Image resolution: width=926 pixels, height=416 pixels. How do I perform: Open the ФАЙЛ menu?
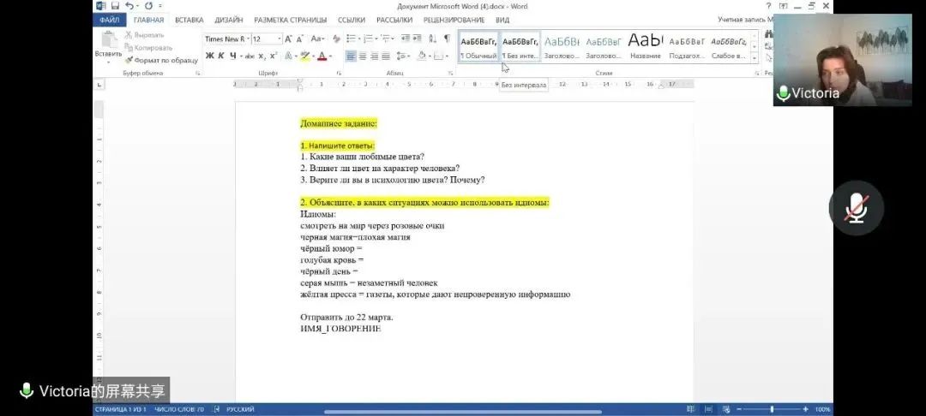109,20
